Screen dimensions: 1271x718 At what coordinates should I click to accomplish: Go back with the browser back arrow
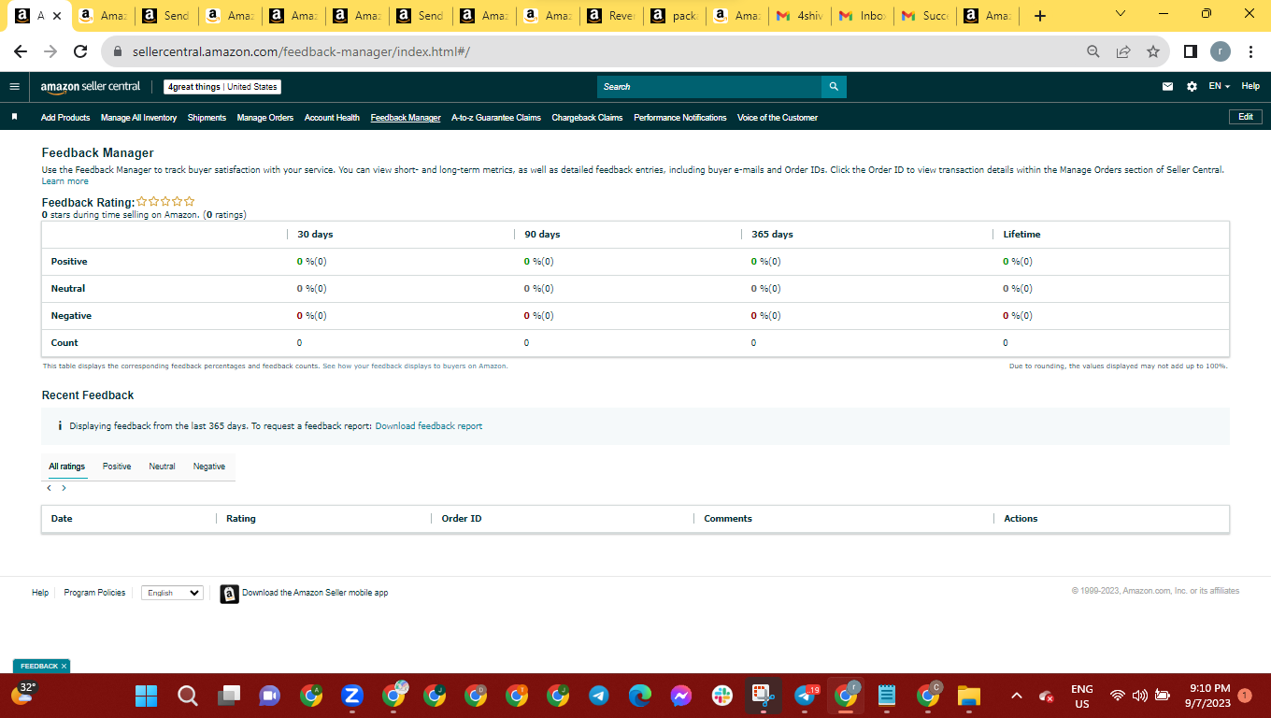tap(21, 51)
